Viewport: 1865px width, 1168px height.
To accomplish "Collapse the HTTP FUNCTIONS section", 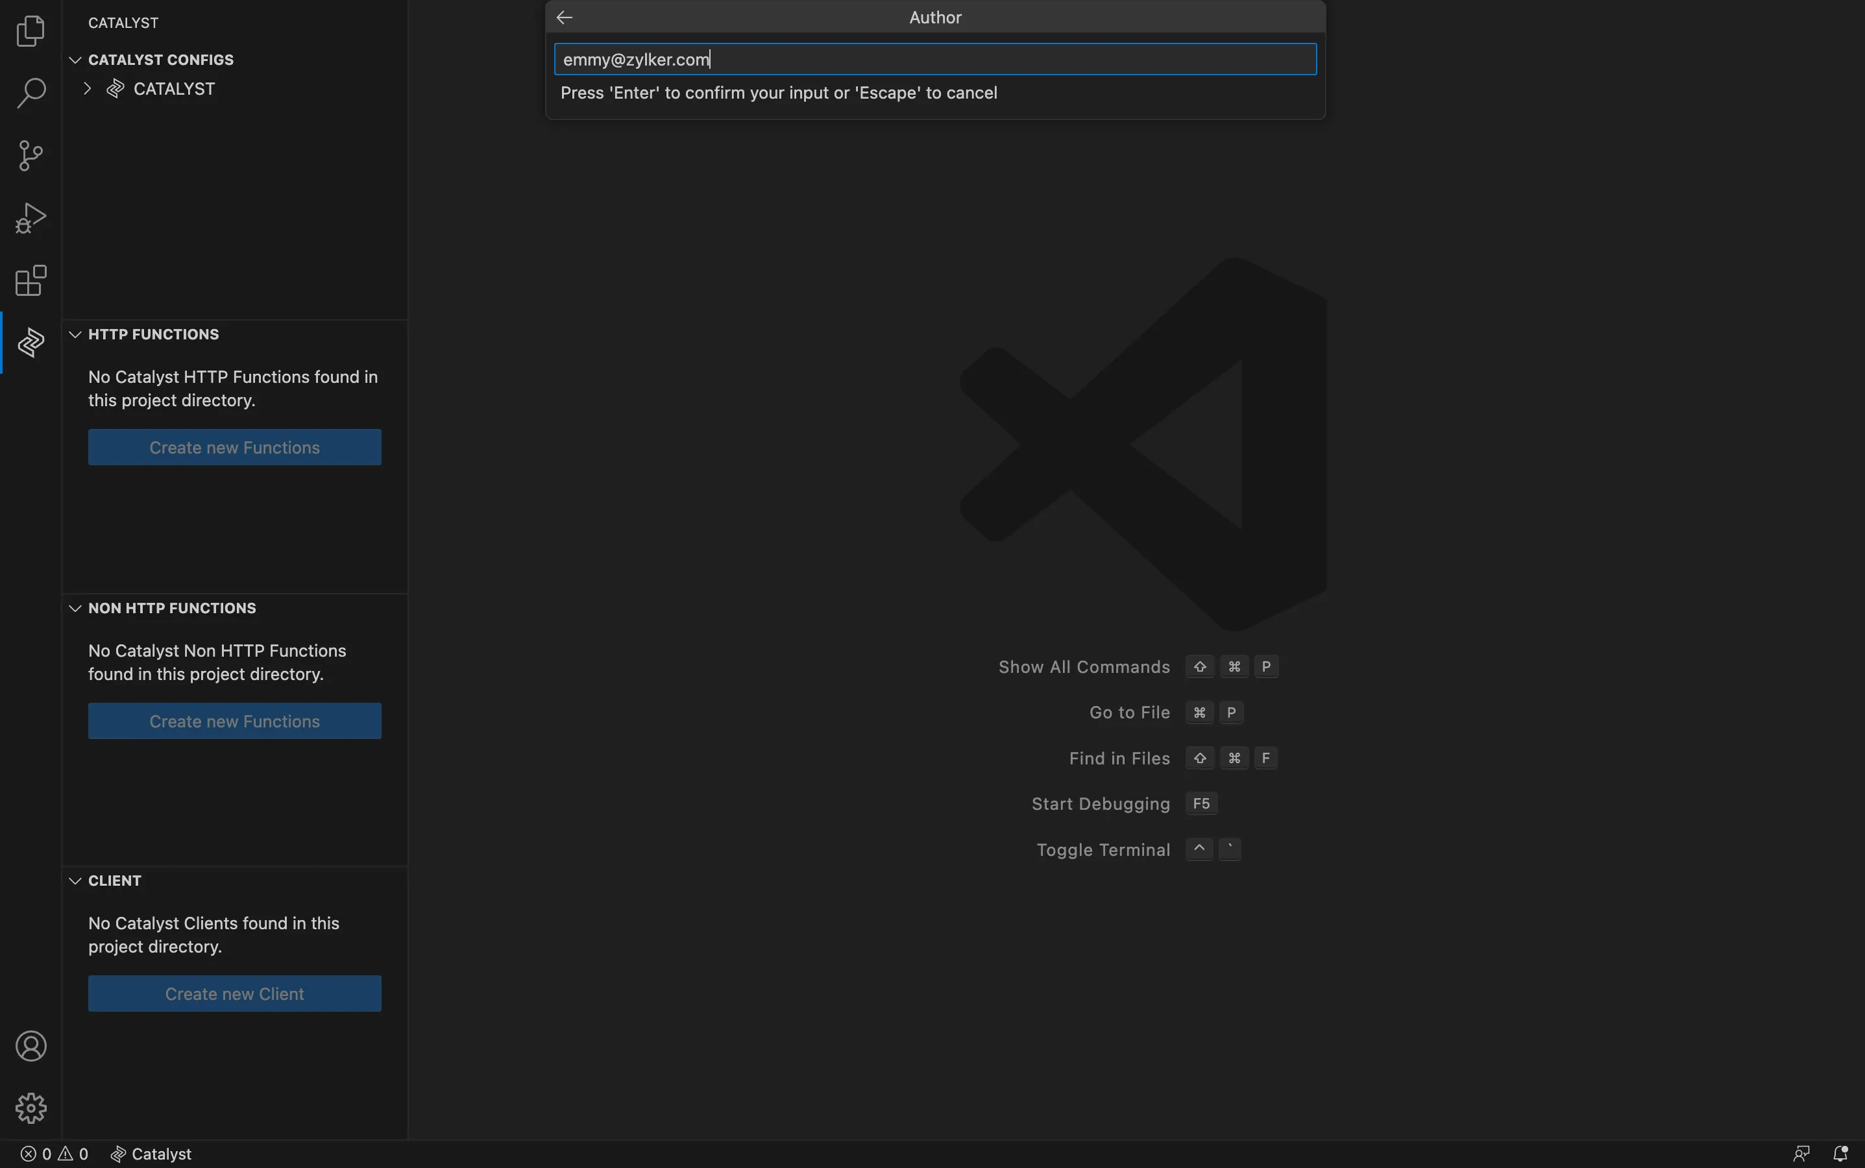I will (75, 334).
